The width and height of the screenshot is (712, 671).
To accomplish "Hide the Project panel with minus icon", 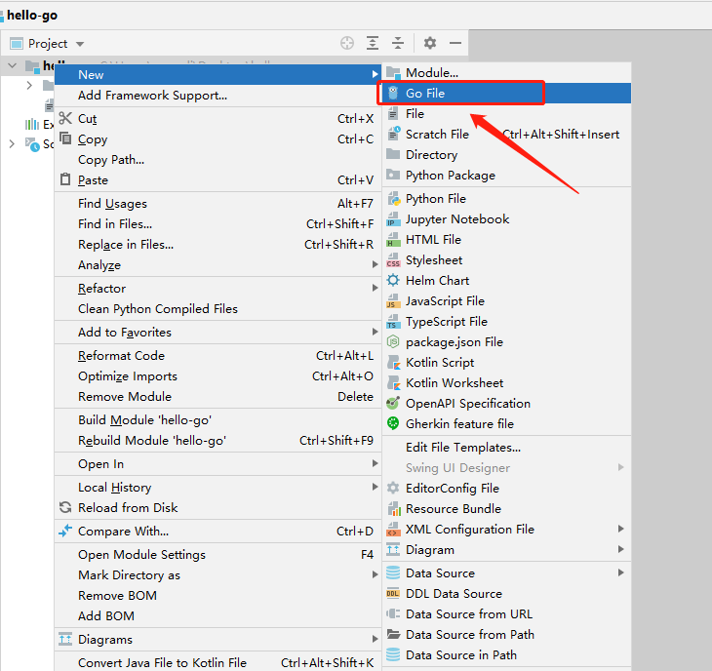I will point(454,43).
